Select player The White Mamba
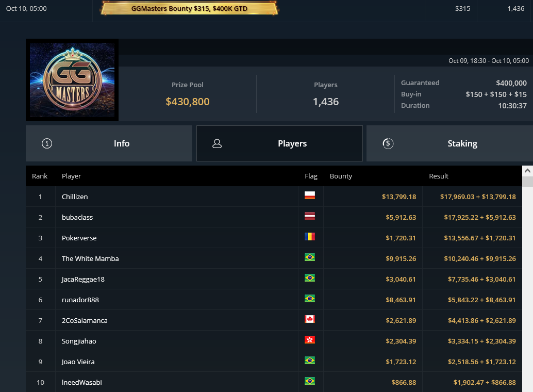 (x=90, y=258)
